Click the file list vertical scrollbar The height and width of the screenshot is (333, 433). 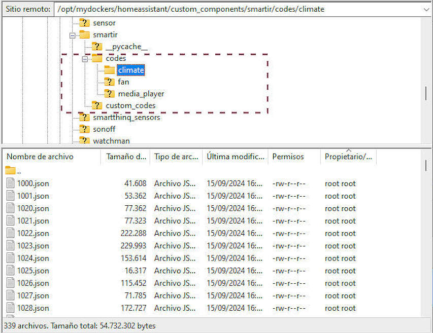point(426,165)
